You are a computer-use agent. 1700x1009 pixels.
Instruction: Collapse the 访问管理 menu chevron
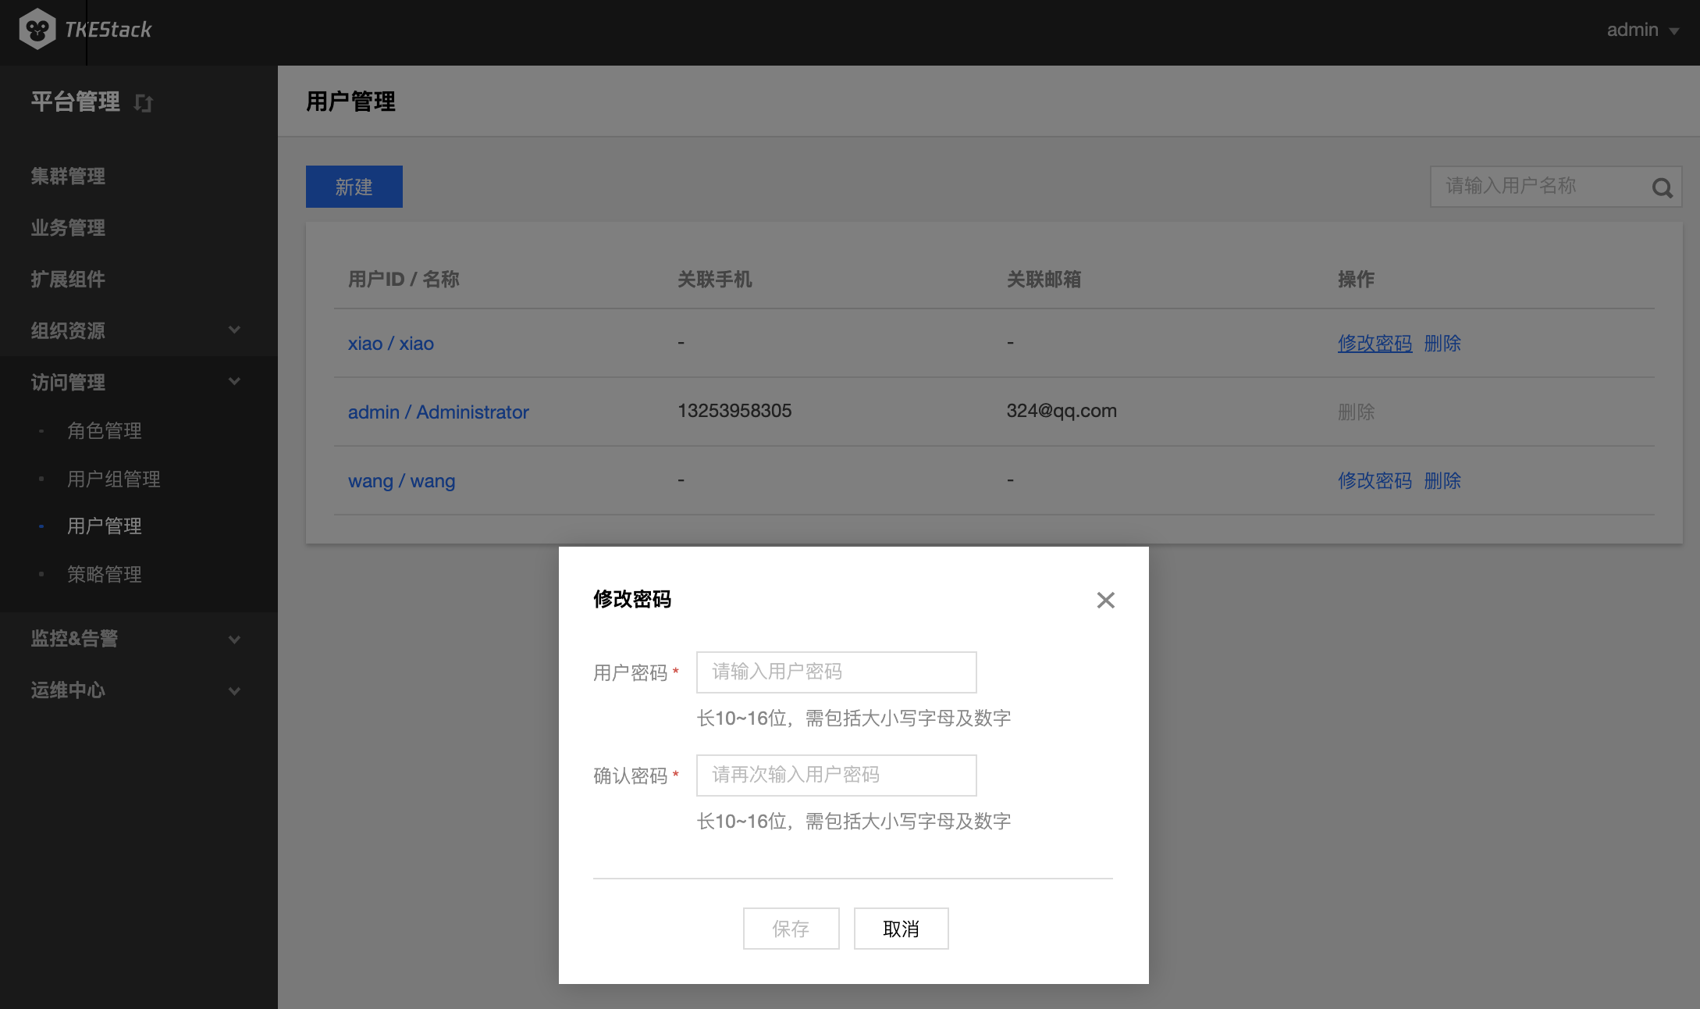(234, 382)
